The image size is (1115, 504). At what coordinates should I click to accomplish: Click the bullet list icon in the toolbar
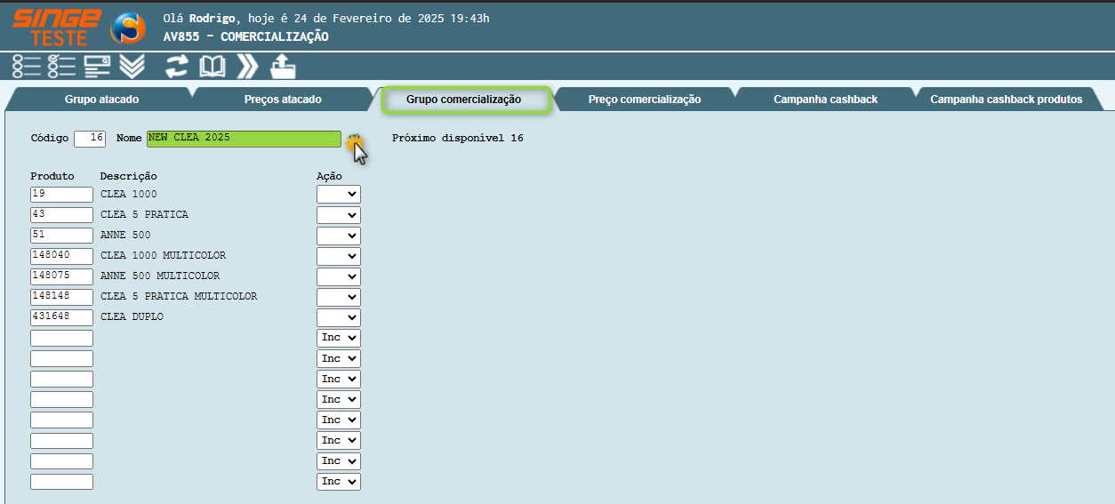27,67
